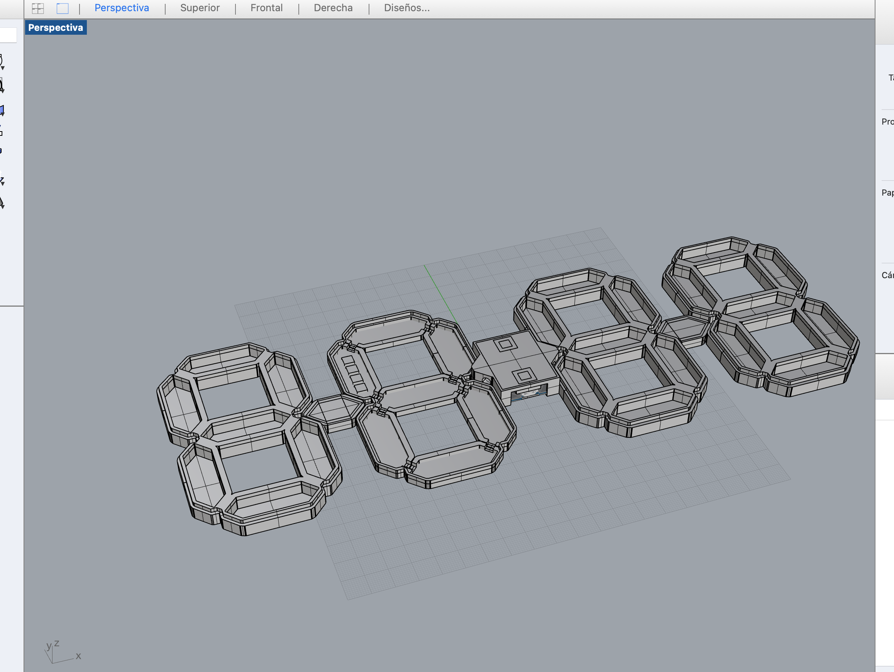Open the blue Perspectiva viewport label menu
The width and height of the screenshot is (894, 672).
point(56,27)
